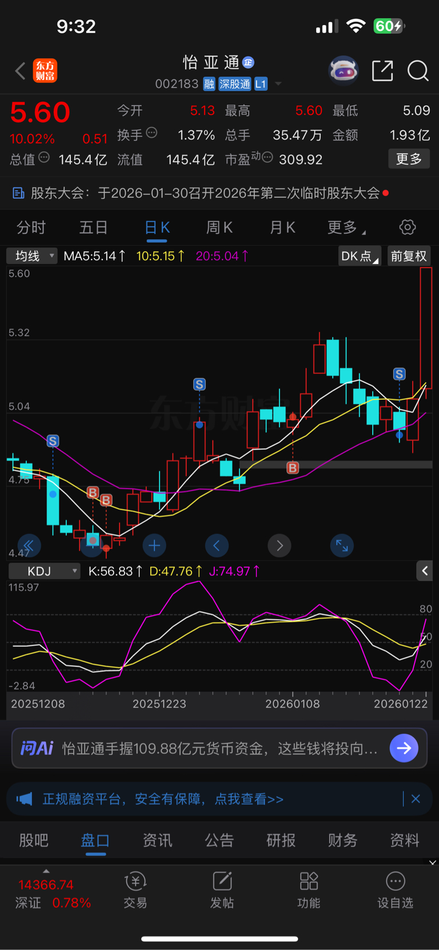The height and width of the screenshot is (950, 439).
Task: Tap the Wi-Fi status icon
Action: tap(356, 26)
